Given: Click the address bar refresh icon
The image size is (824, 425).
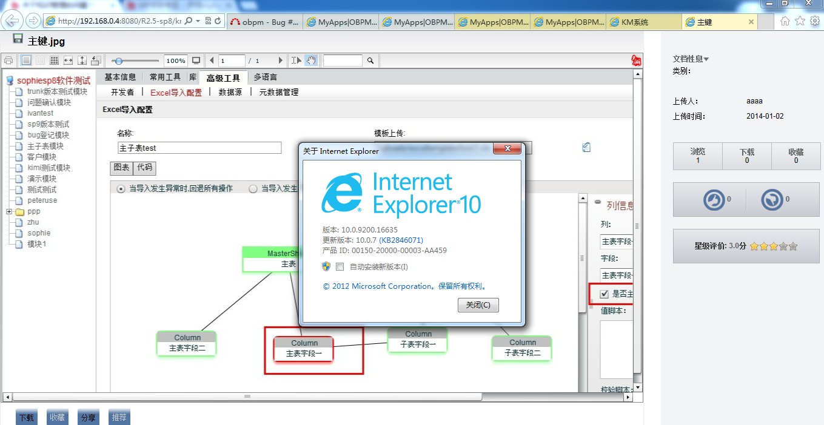Looking at the screenshot, I should pos(218,21).
